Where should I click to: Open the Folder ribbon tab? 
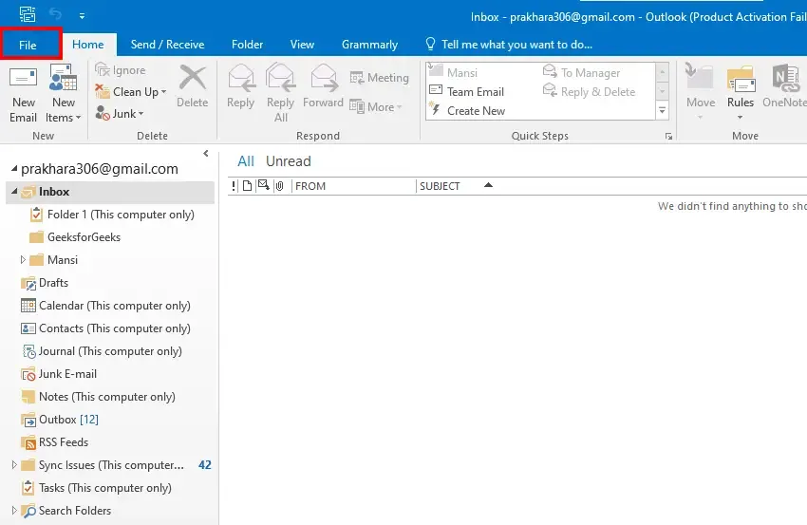[247, 45]
